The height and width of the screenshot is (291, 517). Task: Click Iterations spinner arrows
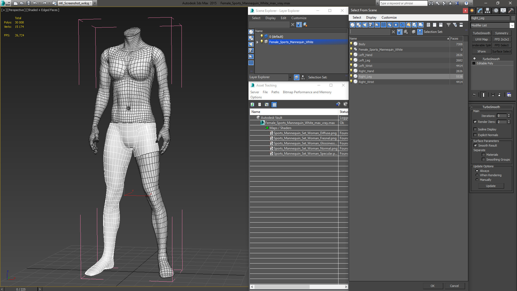pyautogui.click(x=509, y=116)
